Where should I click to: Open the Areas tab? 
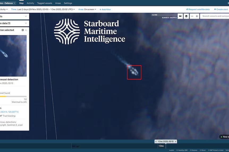[x=58, y=3]
